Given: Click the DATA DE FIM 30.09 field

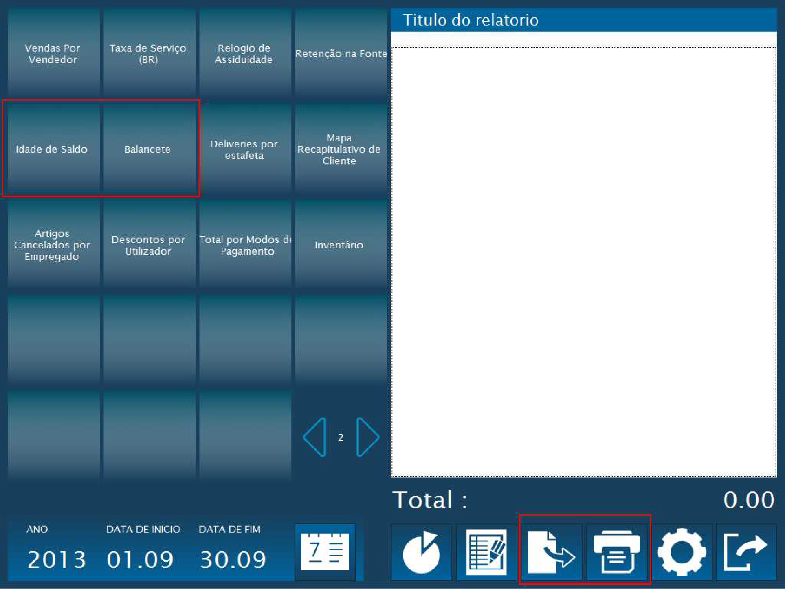Looking at the screenshot, I should pos(233,558).
